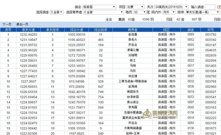Open the 鸽会 百鸽园 dropdown
This screenshot has width=221, height=135.
(99, 7)
